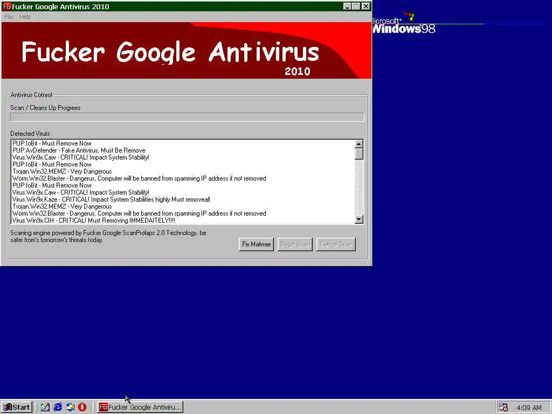Screen dimensions: 552x414
Task: Close the antivirus window
Action: [366, 6]
